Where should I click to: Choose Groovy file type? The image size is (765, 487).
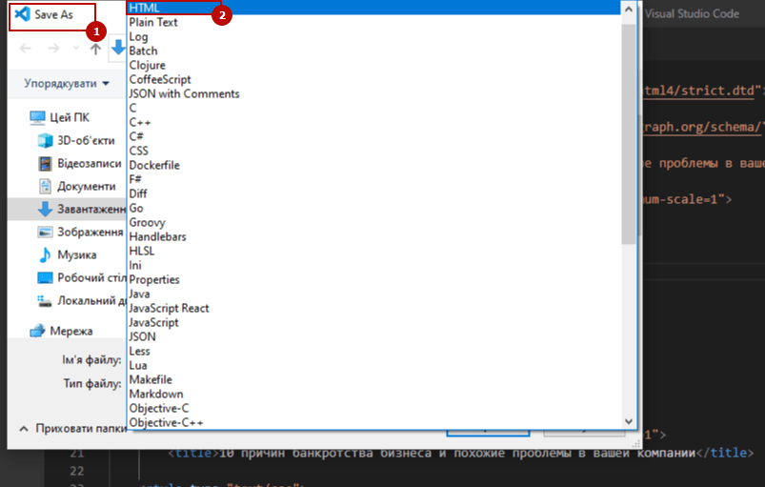coord(373,222)
